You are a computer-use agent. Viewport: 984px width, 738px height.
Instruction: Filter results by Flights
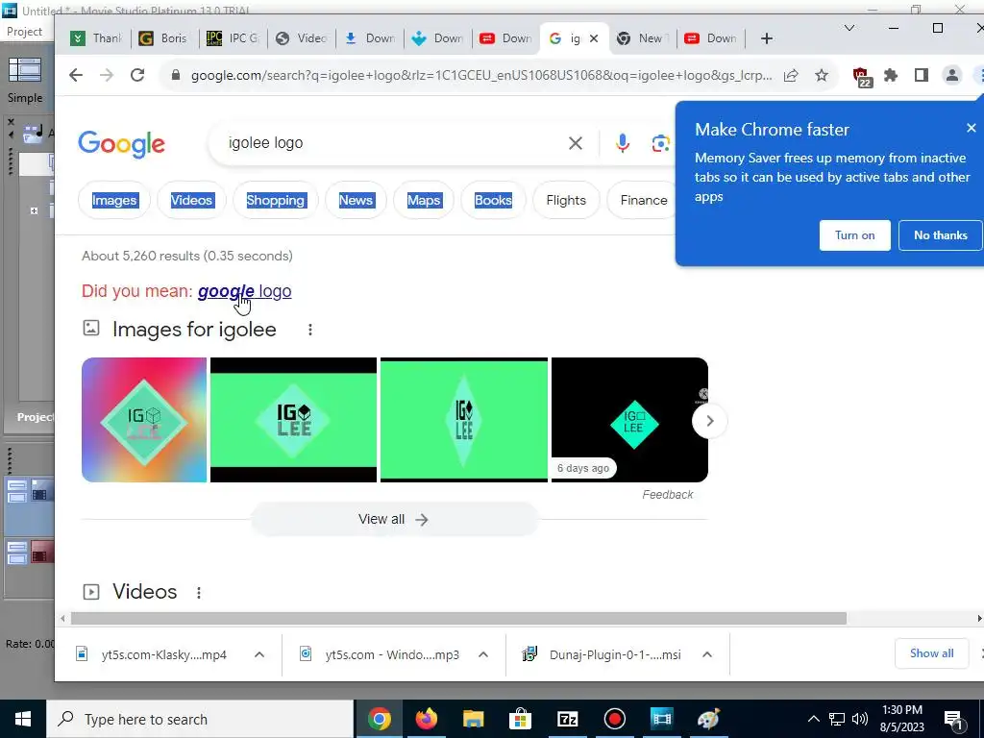(566, 200)
